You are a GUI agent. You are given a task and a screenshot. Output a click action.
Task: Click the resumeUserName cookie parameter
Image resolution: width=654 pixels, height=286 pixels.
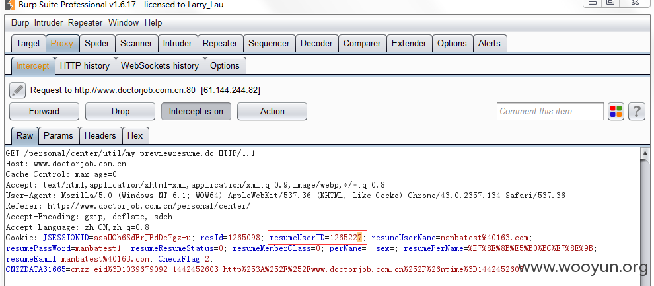tap(450, 238)
